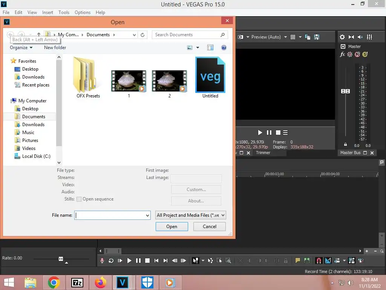Step to next frame
This screenshot has width=386, height=290.
[x=184, y=261]
